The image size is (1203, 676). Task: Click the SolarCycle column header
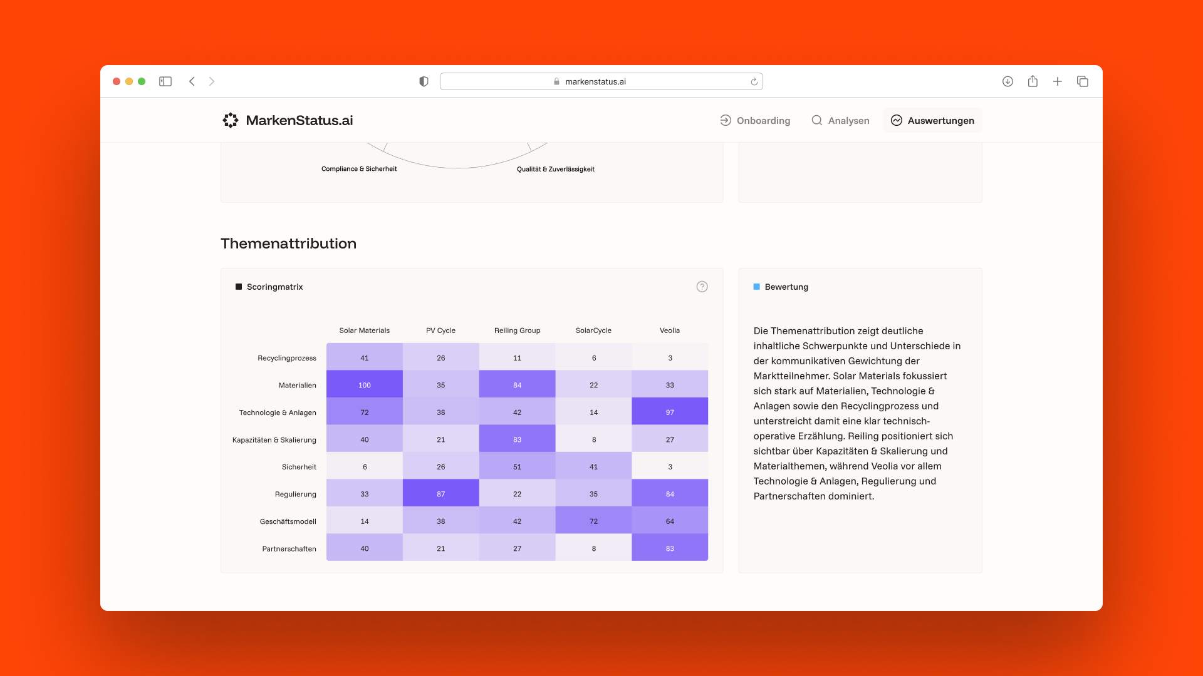(x=593, y=330)
